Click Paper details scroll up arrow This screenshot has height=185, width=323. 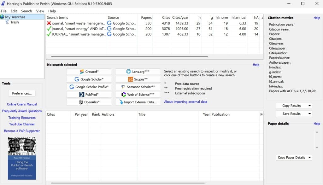(317, 132)
